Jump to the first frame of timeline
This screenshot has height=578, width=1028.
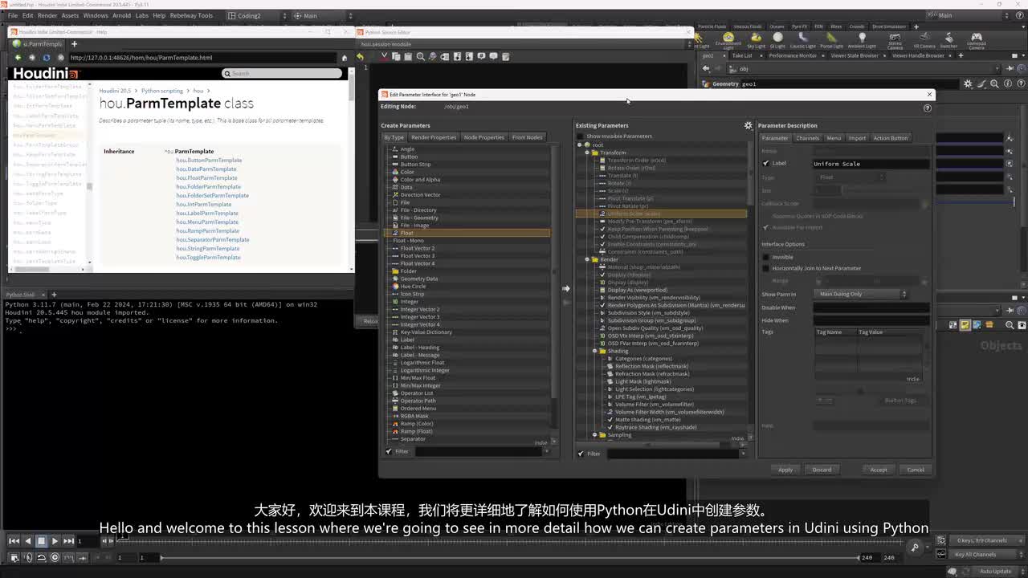coord(14,541)
